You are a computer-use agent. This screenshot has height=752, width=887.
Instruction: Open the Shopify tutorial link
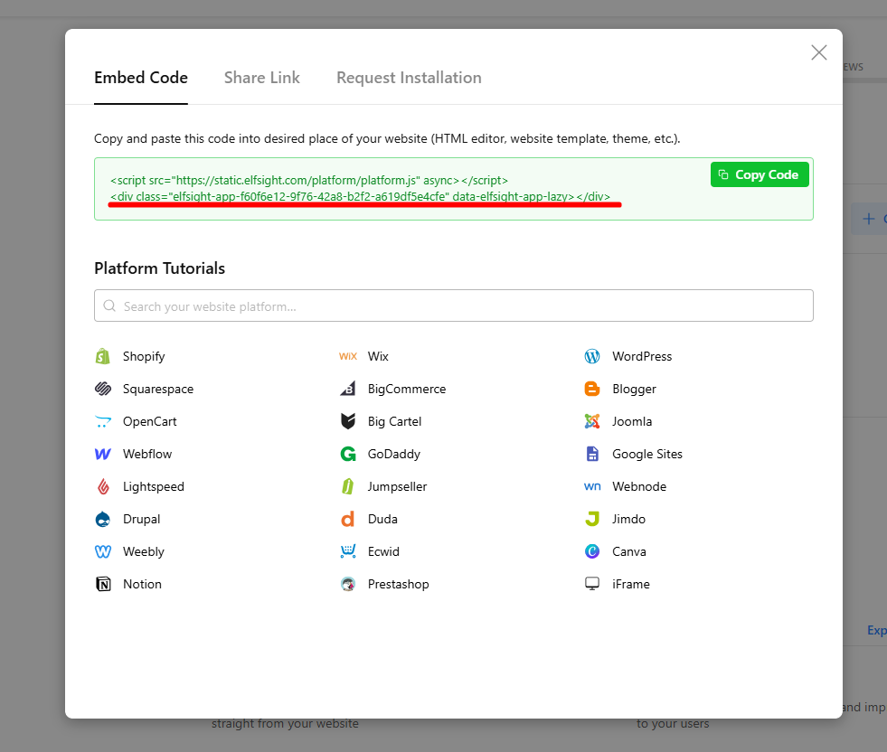tap(144, 356)
